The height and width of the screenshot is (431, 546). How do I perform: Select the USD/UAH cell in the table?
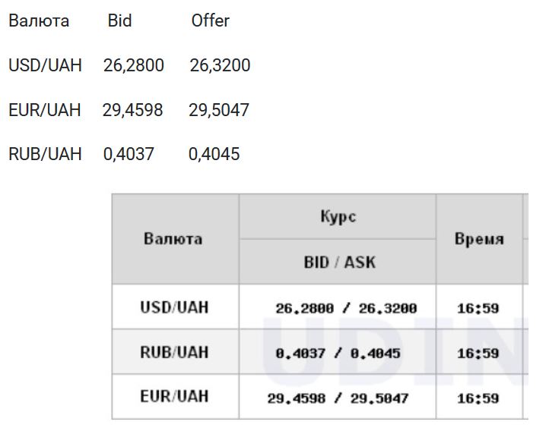(174, 307)
